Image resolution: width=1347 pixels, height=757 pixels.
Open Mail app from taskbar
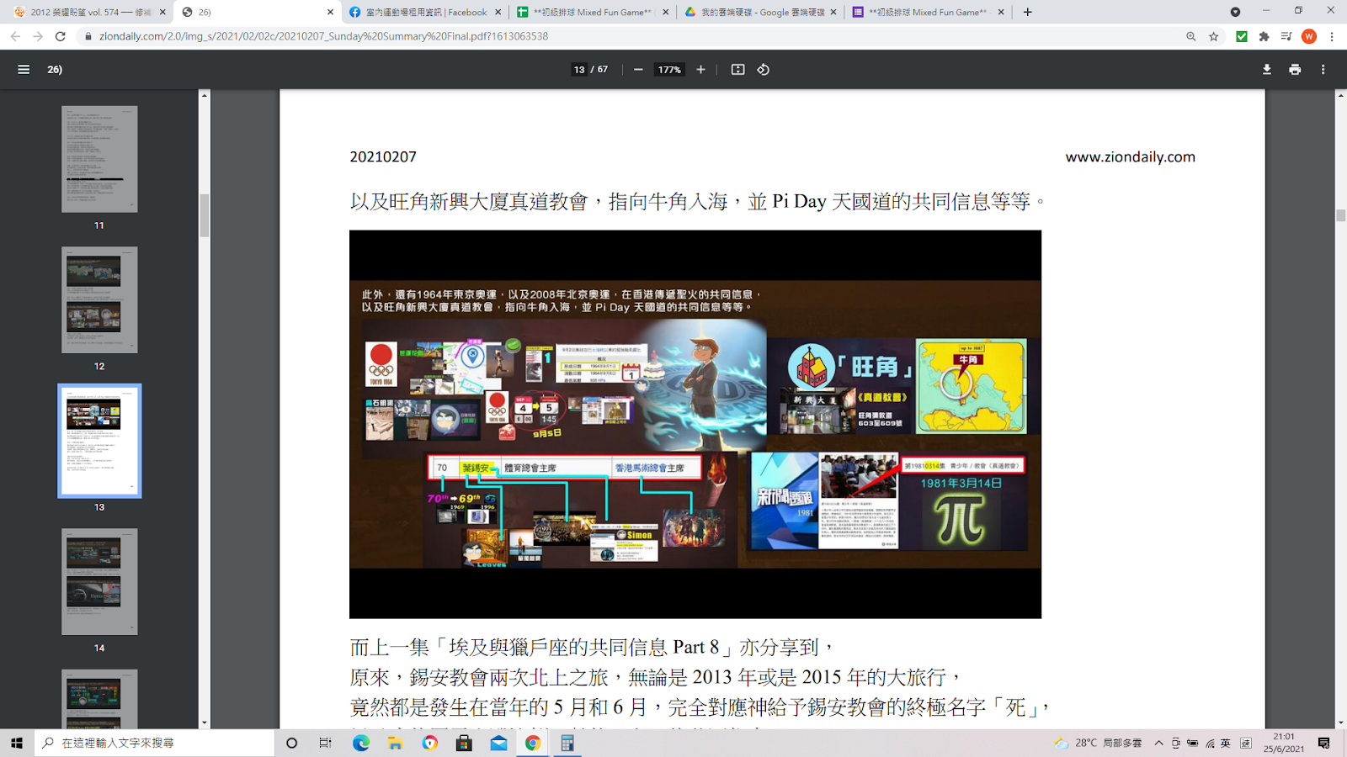(x=498, y=743)
